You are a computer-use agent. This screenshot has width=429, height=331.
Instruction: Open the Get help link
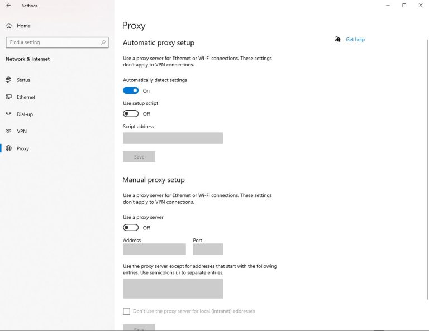(355, 40)
